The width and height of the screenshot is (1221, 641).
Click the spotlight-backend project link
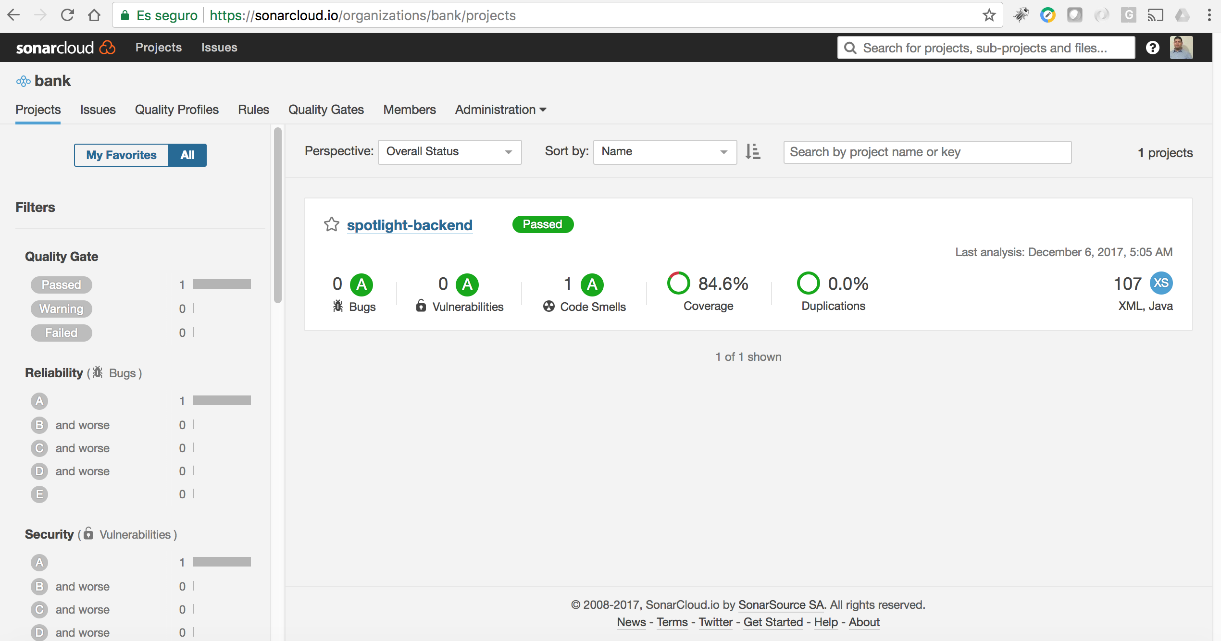click(410, 224)
